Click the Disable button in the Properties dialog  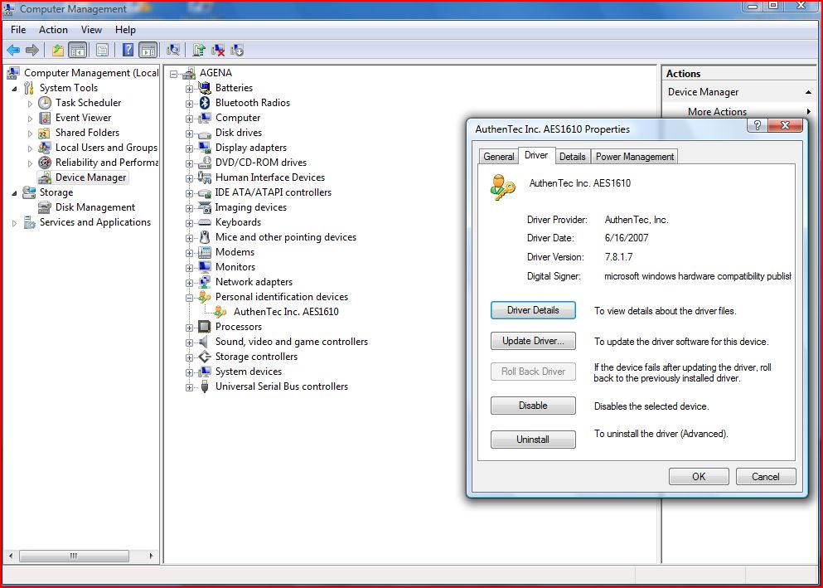(x=533, y=406)
